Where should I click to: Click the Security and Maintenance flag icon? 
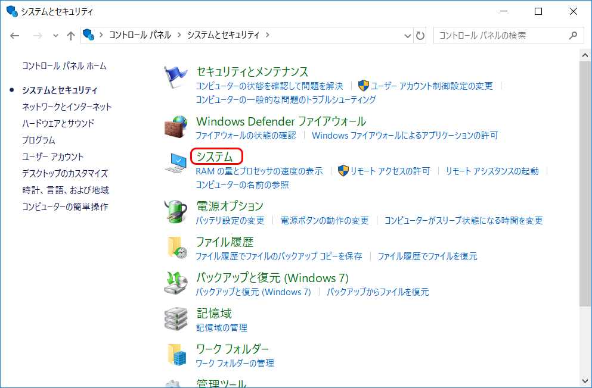pyautogui.click(x=175, y=77)
